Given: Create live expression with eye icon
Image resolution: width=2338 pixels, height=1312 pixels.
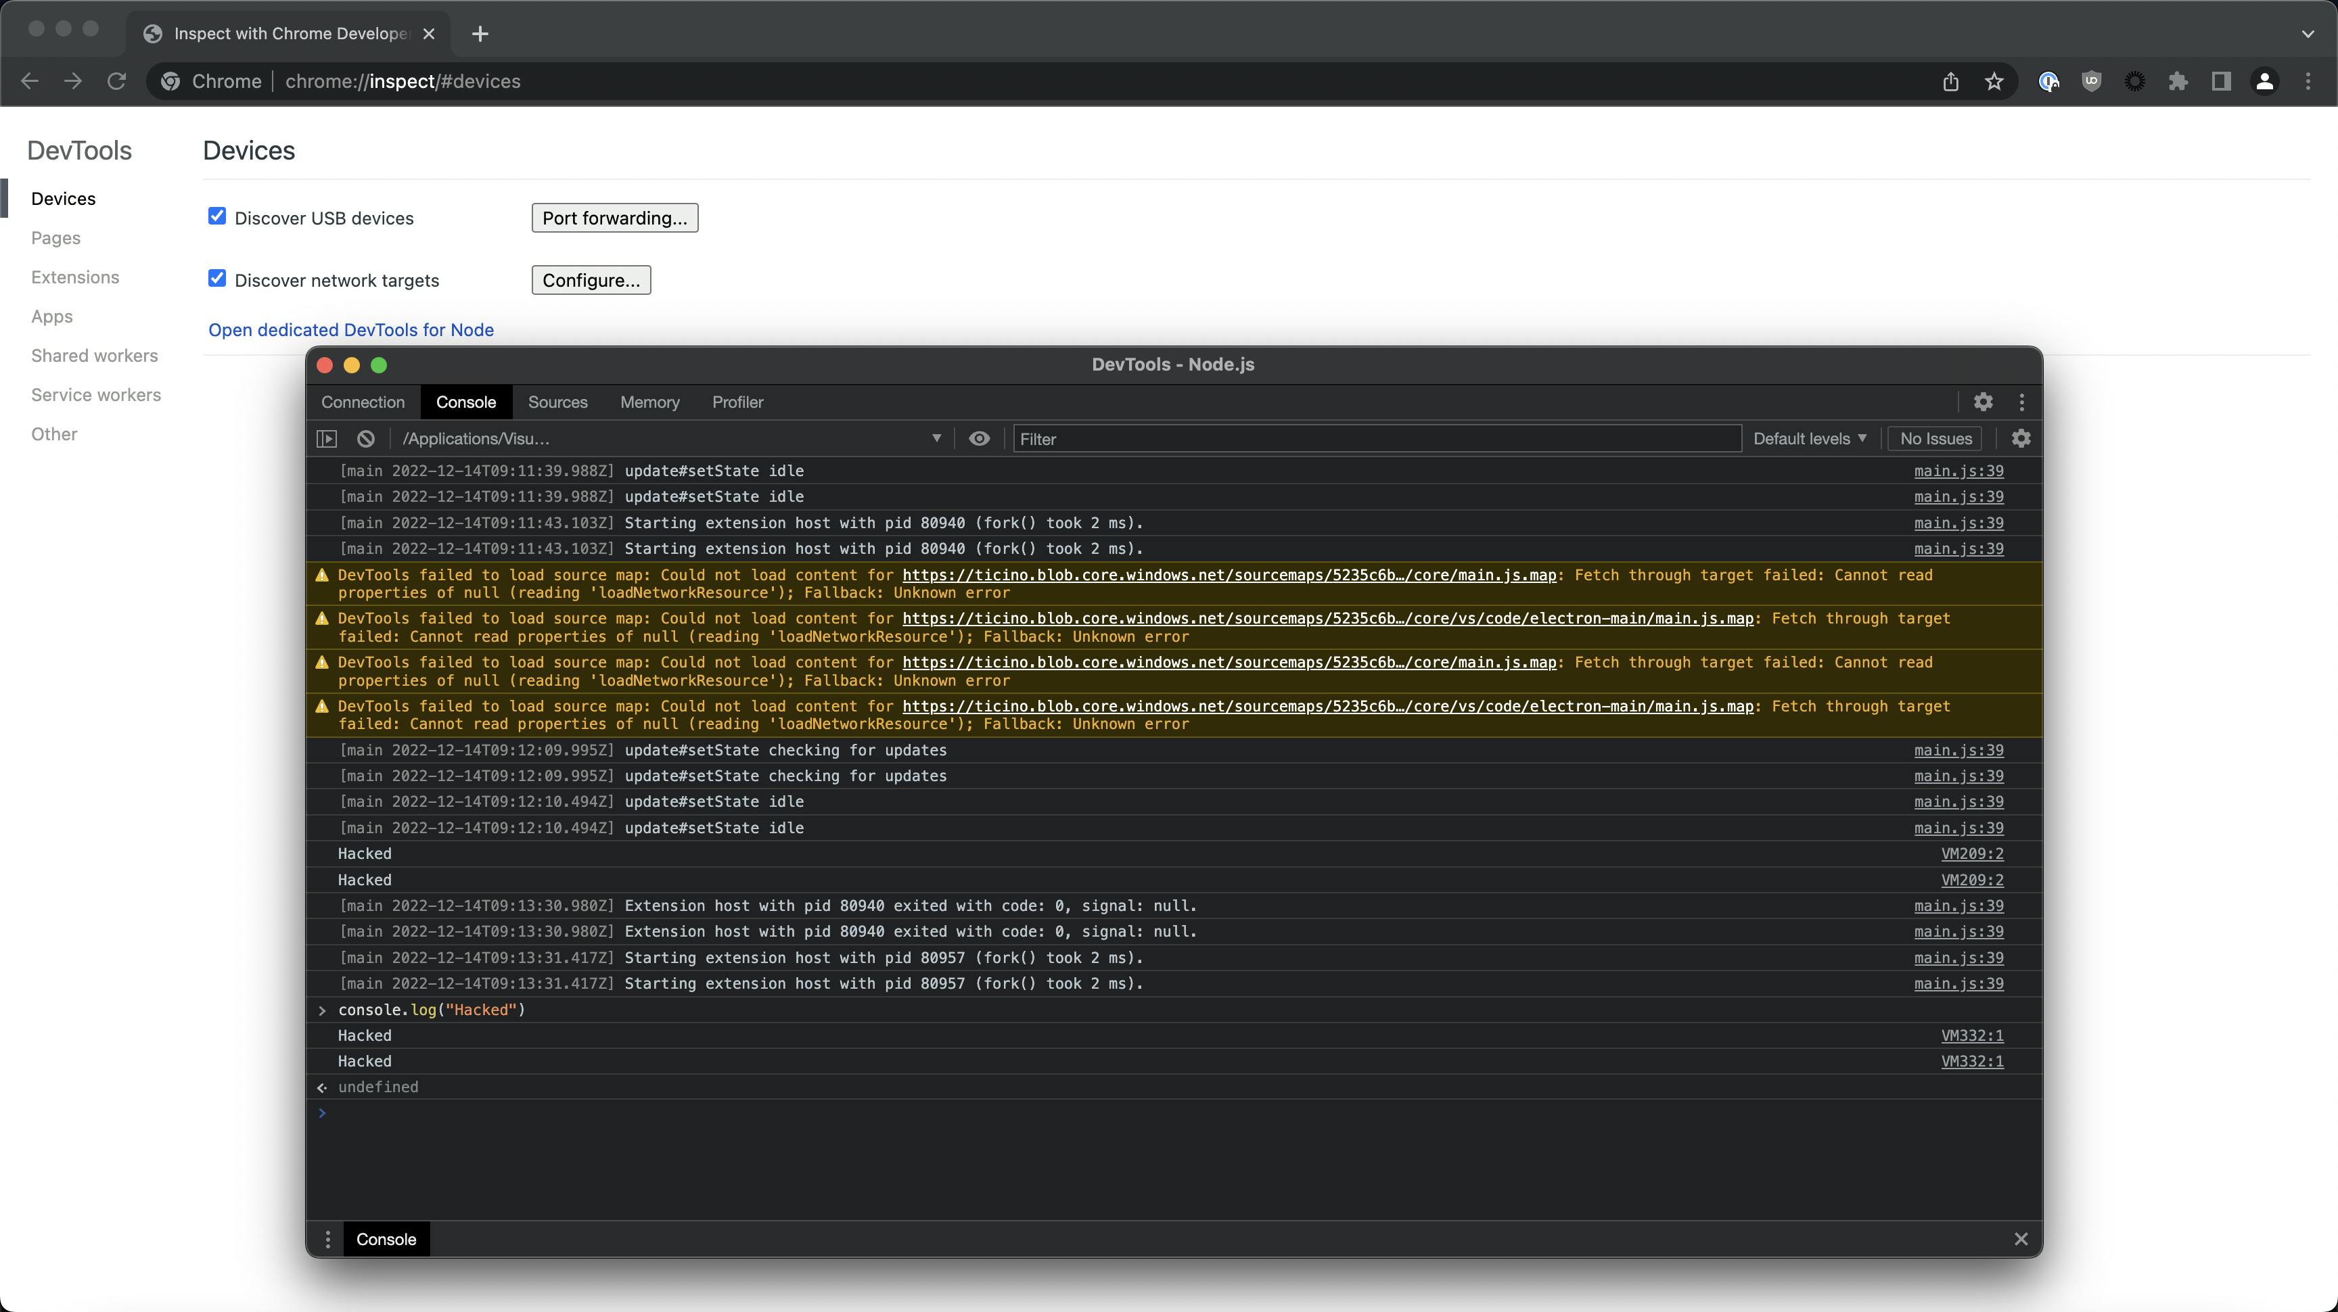Looking at the screenshot, I should (x=980, y=439).
